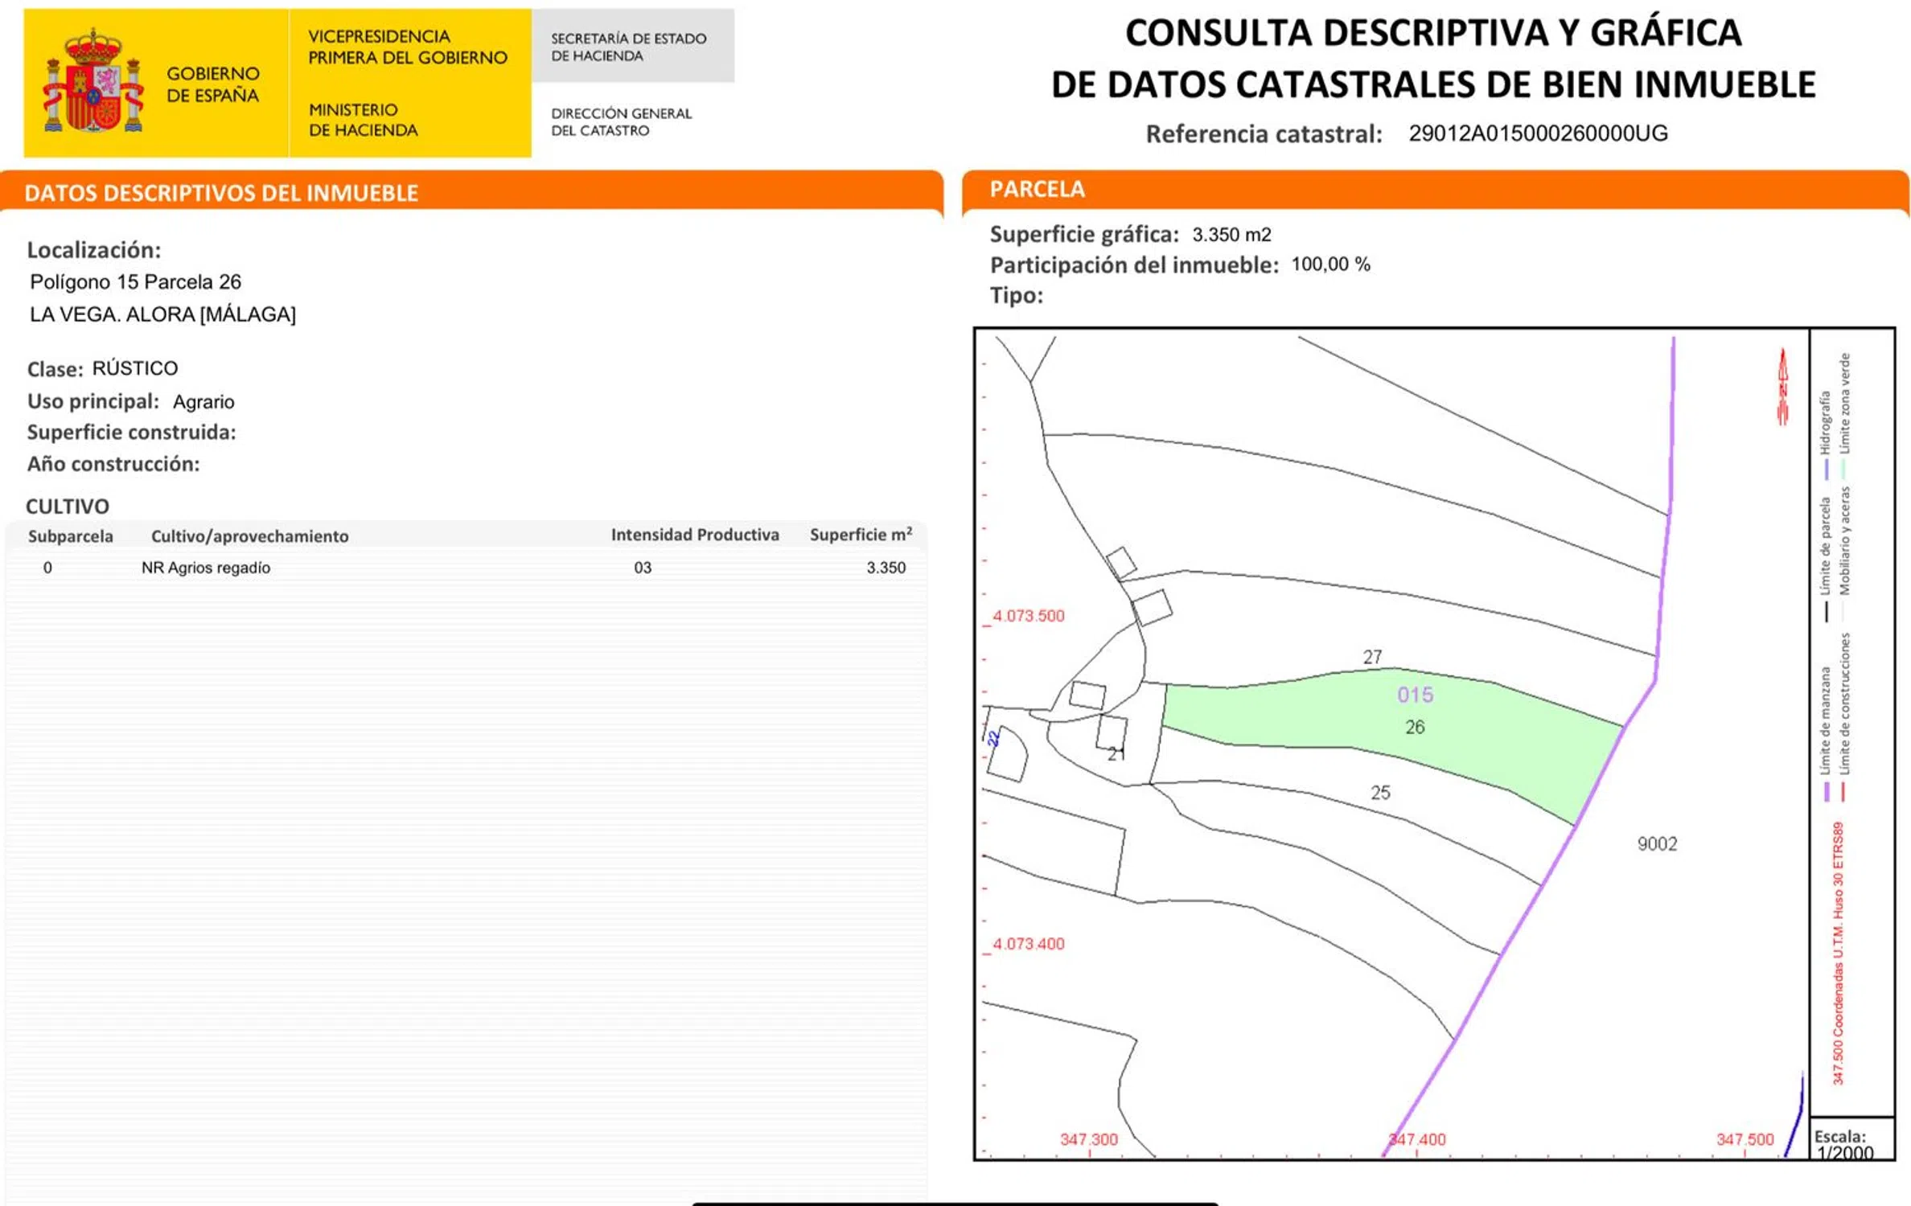Click parcel 21 label on map
This screenshot has height=1206, width=1911.
coord(1116,753)
